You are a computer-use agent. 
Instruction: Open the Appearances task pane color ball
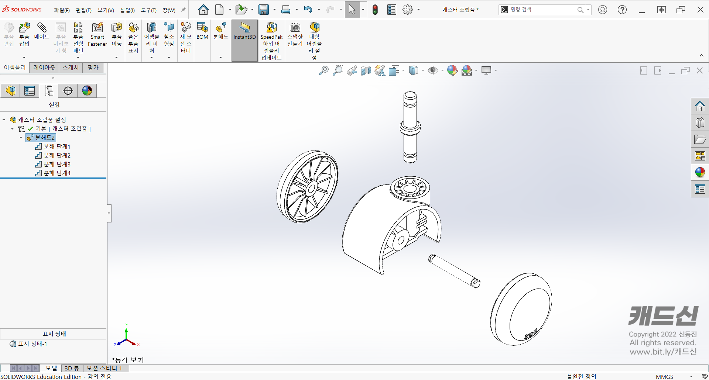[700, 172]
